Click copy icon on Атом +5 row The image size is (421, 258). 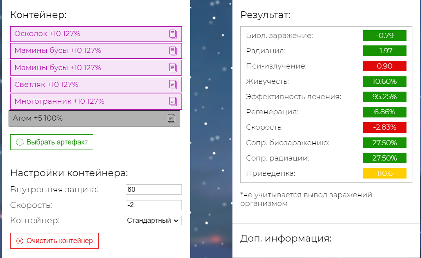pos(171,118)
